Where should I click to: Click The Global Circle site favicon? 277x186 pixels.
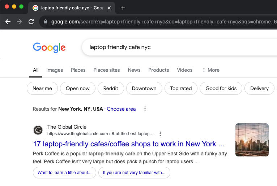click(38, 130)
